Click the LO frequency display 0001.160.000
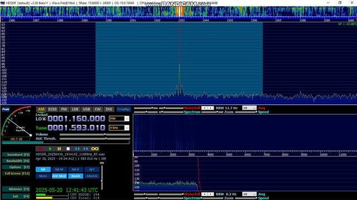 (76, 118)
